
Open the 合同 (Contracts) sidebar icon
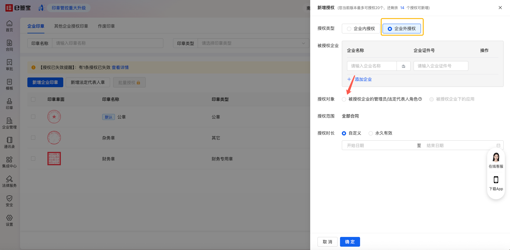point(9,43)
